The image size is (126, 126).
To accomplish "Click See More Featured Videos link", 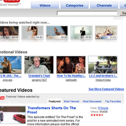I will [x=106, y=89].
